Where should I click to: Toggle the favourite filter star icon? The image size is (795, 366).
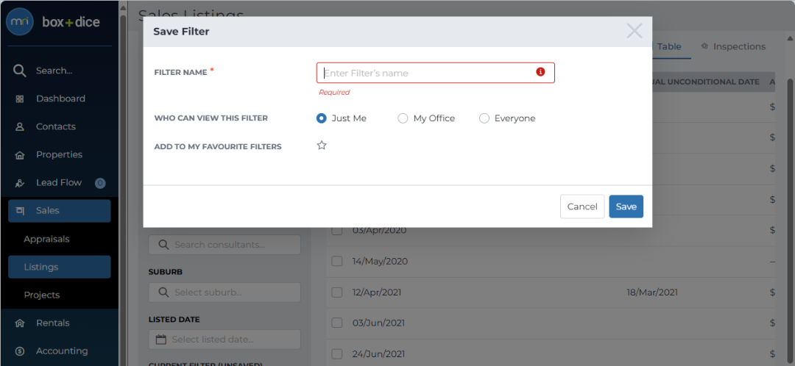pos(322,146)
